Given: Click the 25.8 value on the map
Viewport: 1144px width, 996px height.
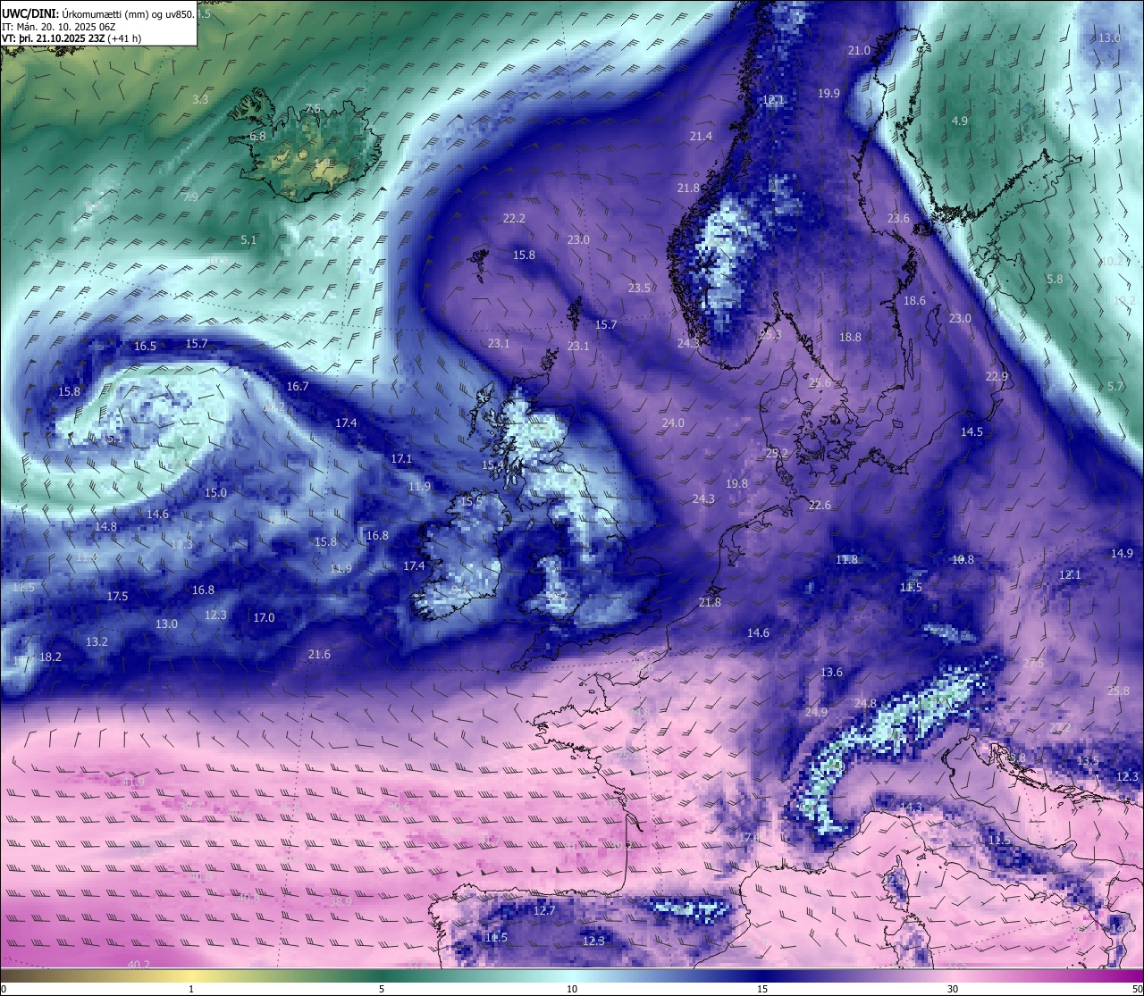Looking at the screenshot, I should 1118,691.
